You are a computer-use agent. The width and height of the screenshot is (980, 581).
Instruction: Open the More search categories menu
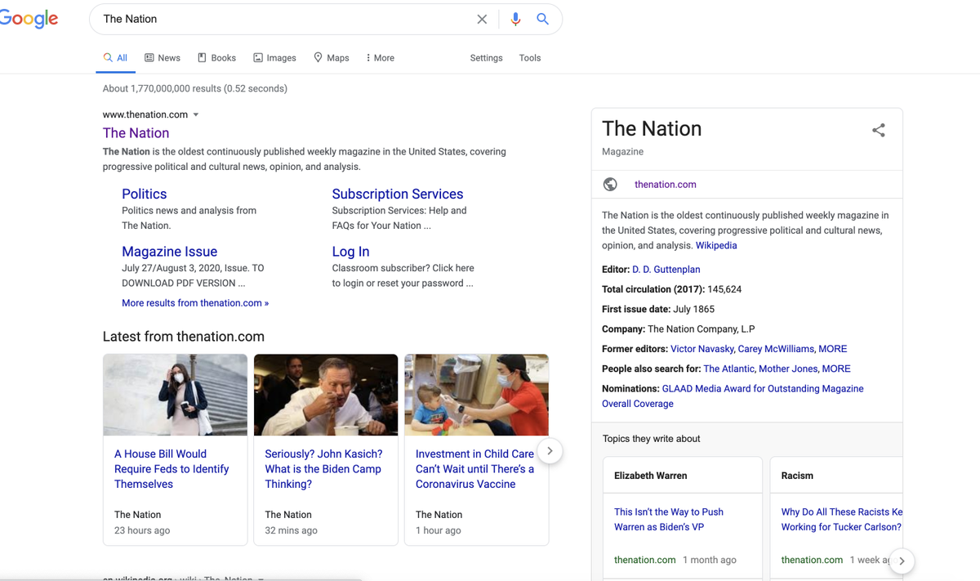[x=380, y=58]
